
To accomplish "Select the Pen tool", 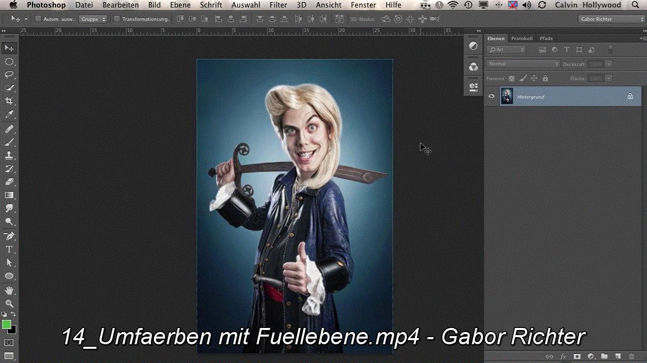I will point(9,237).
